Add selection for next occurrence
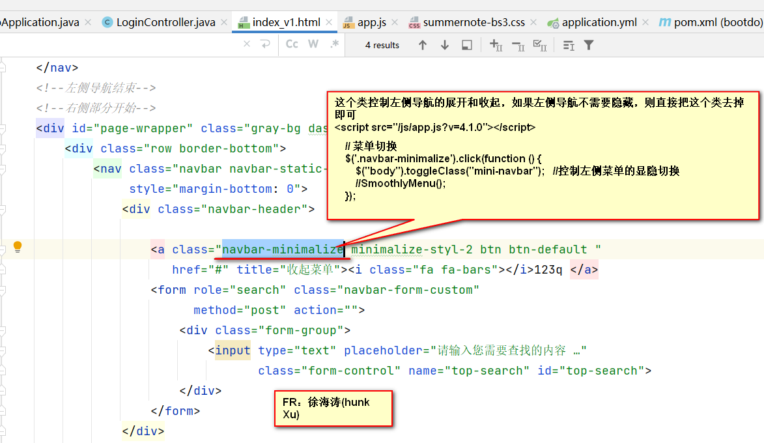Screen dimensions: 764x443 [x=496, y=46]
